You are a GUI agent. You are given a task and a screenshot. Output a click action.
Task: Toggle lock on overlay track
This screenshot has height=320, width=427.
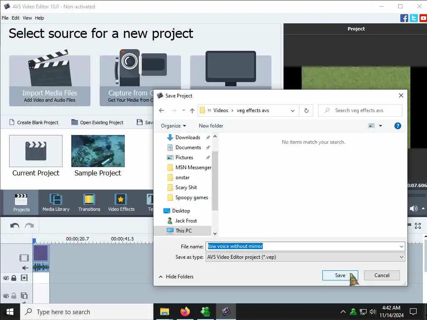click(14, 295)
